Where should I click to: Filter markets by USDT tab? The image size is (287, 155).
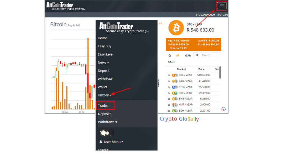point(172,62)
